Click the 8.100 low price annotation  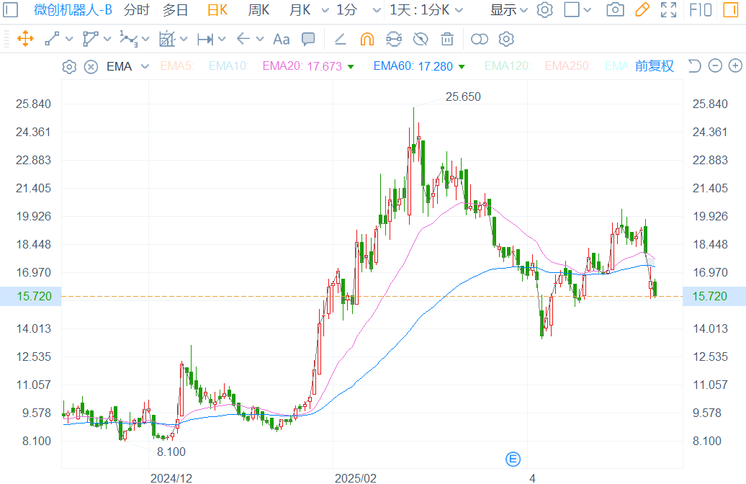point(171,452)
